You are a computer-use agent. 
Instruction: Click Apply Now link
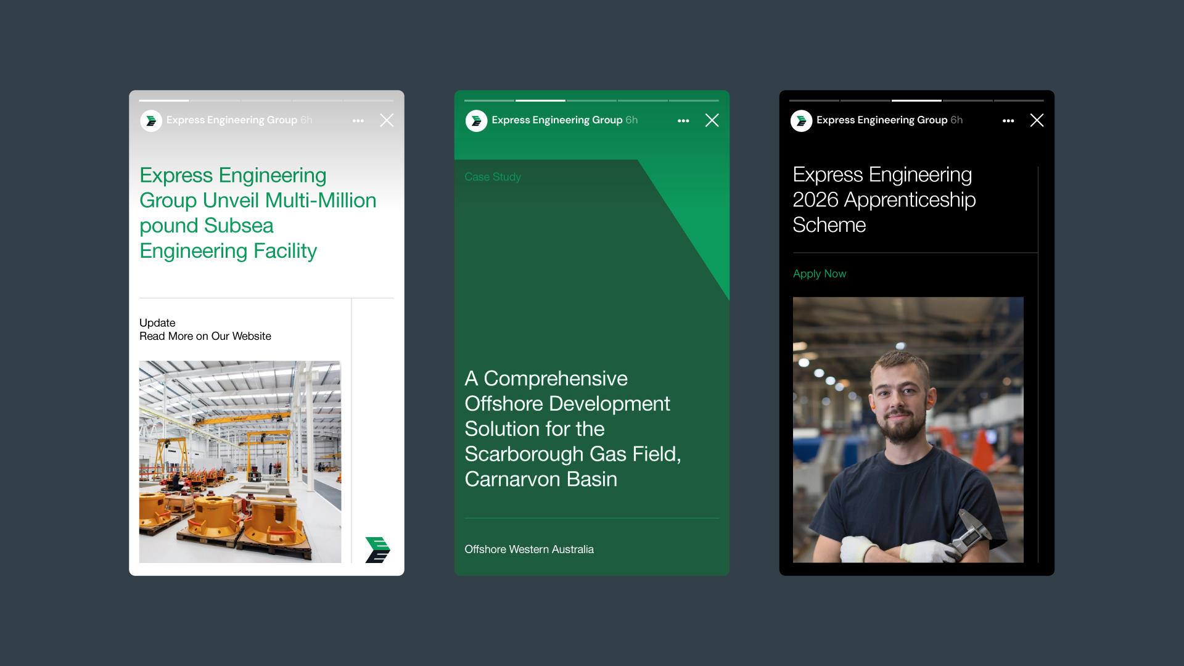pyautogui.click(x=819, y=274)
